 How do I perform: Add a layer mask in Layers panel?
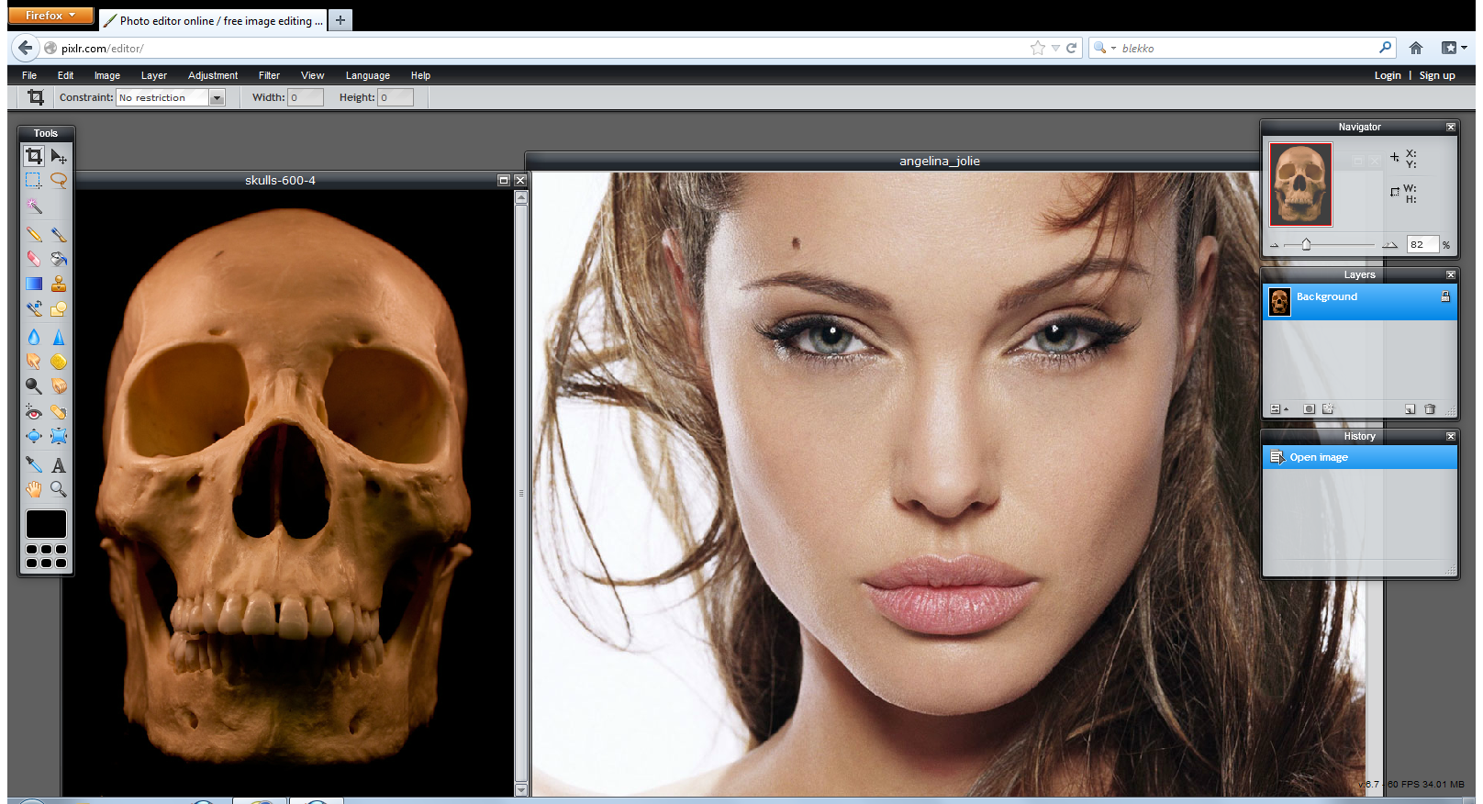click(1310, 409)
